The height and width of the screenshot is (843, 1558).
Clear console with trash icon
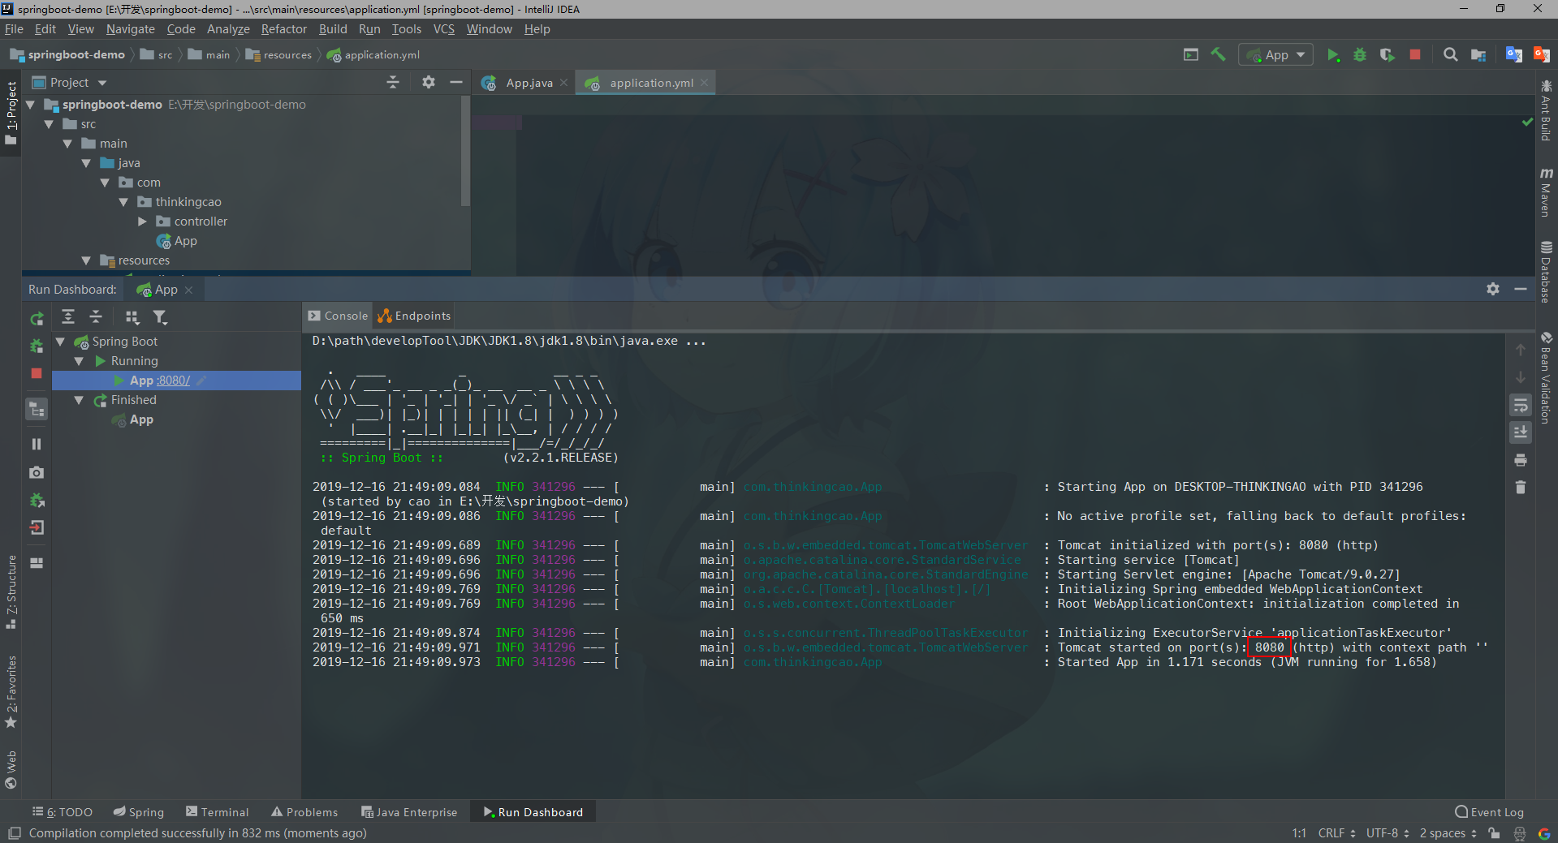1521,487
